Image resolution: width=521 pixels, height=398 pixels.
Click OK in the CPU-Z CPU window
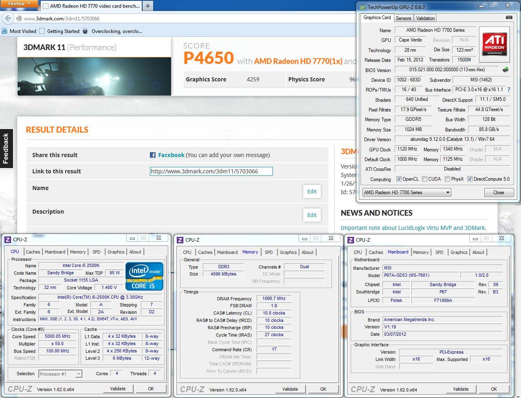coord(151,389)
